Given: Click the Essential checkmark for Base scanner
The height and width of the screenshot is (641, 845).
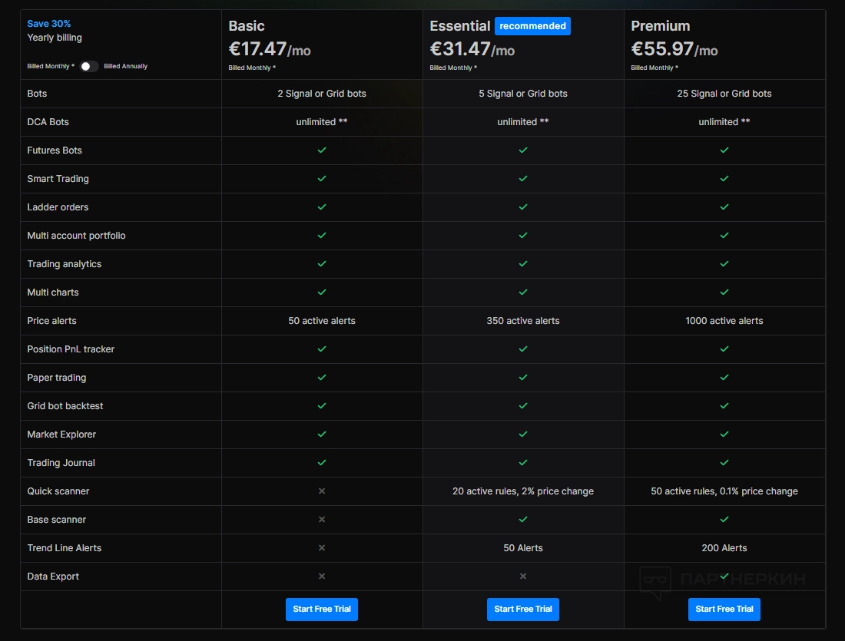Looking at the screenshot, I should coord(523,520).
